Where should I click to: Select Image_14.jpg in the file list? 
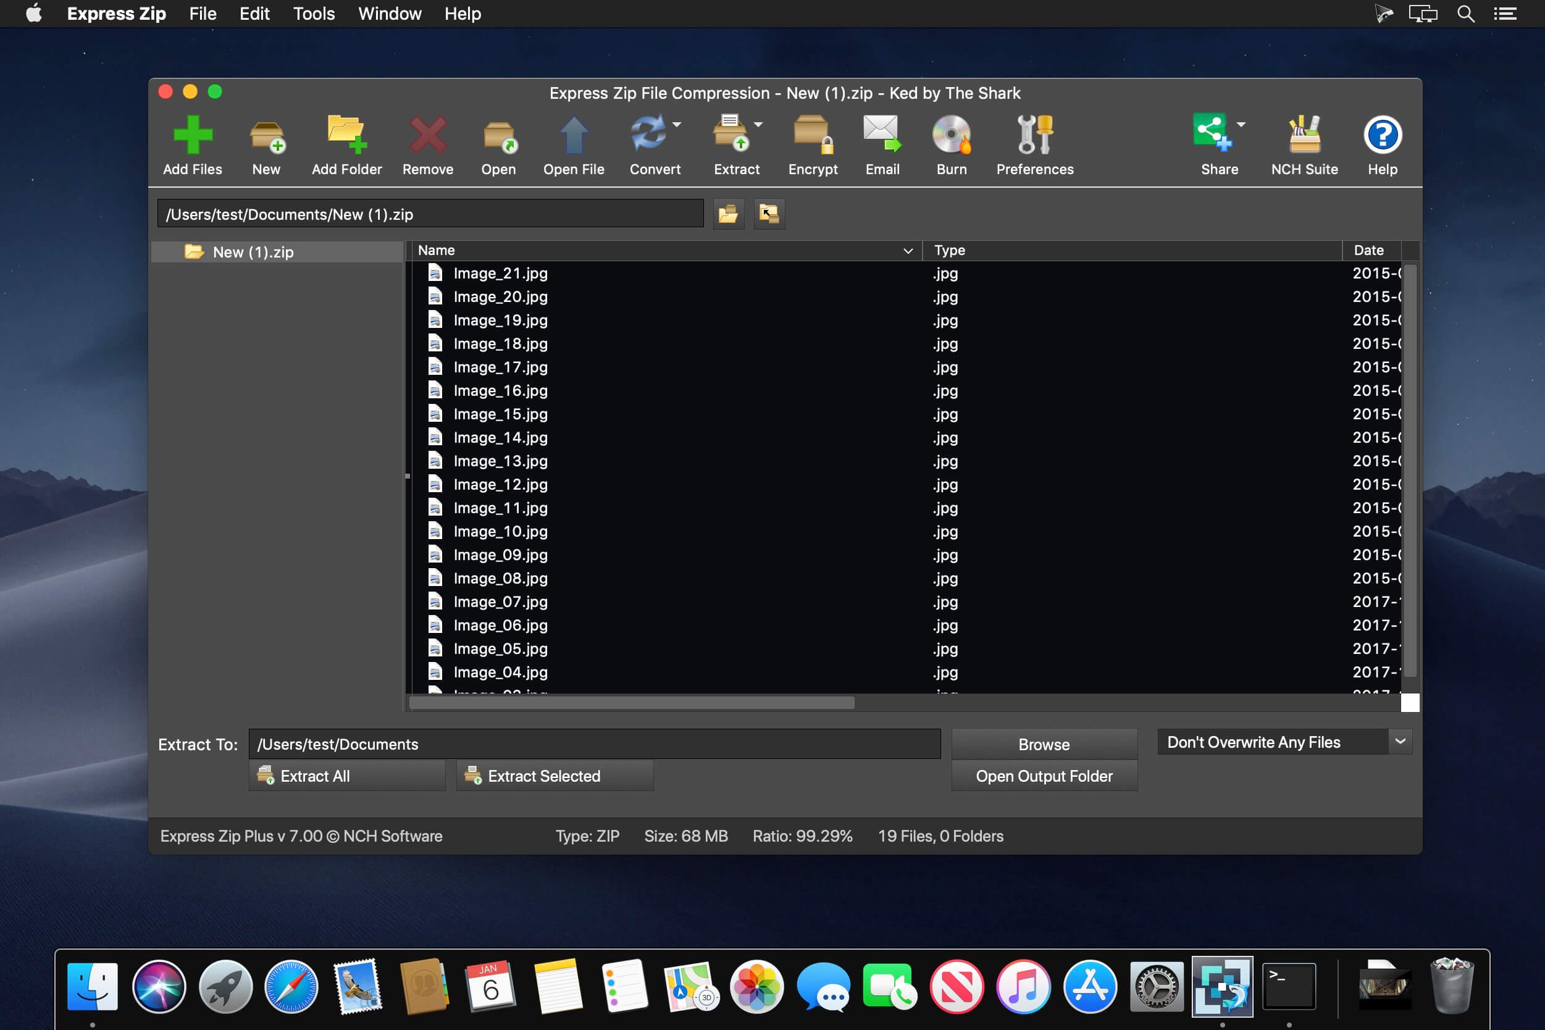coord(500,437)
